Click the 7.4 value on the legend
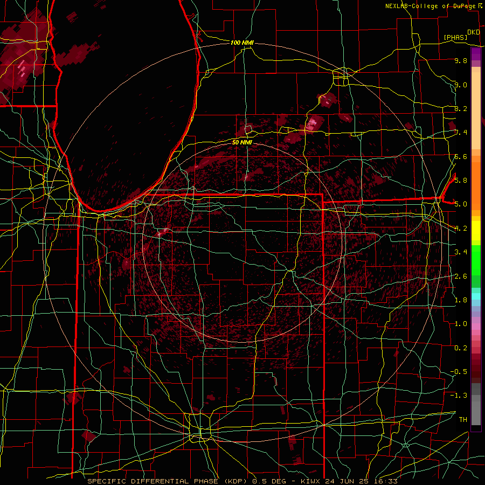Viewport: 485px width, 485px height. (x=461, y=133)
